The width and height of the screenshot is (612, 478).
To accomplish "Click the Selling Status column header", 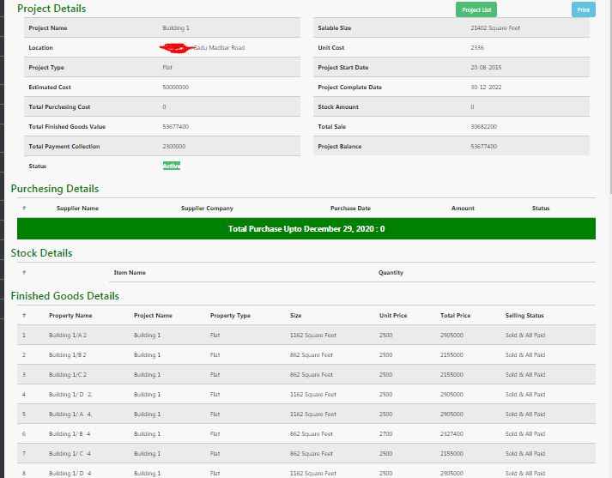I will [524, 316].
